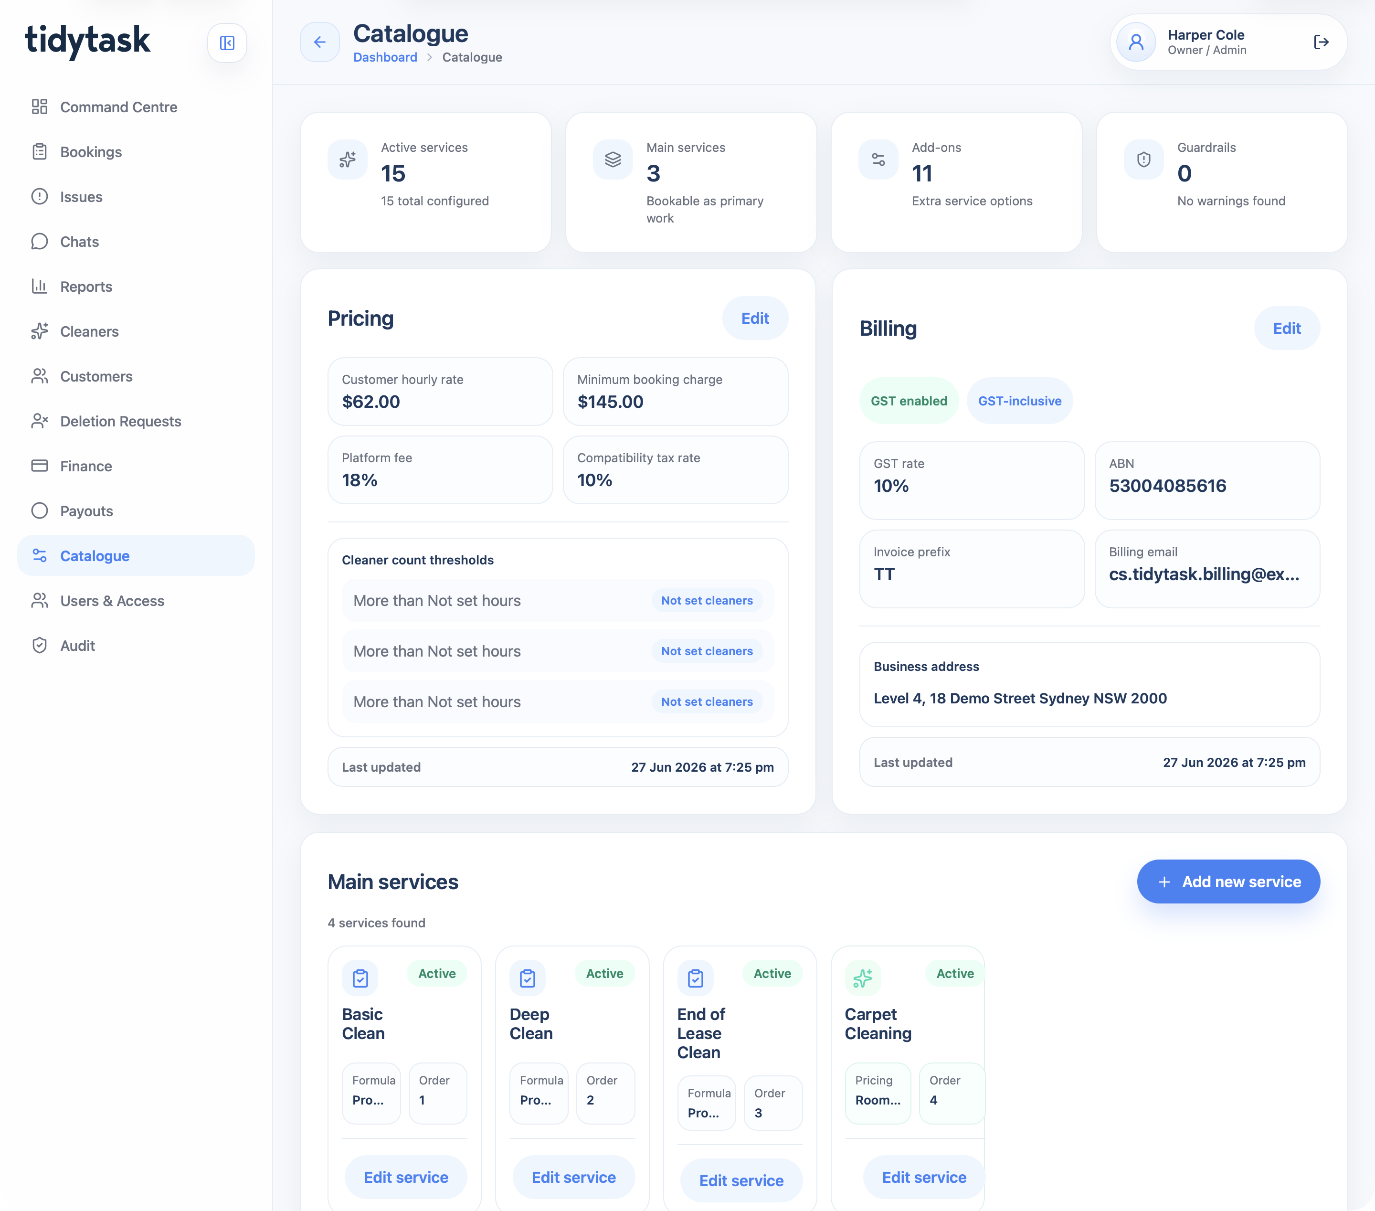
Task: Click the Payouts circle icon
Action: [40, 510]
